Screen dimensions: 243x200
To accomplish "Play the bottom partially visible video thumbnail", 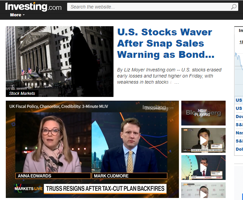I will pyautogui.click(x=203, y=190).
